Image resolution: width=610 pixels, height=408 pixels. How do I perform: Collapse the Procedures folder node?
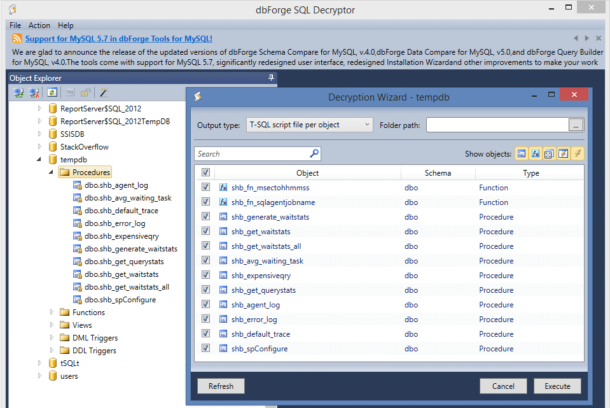51,172
